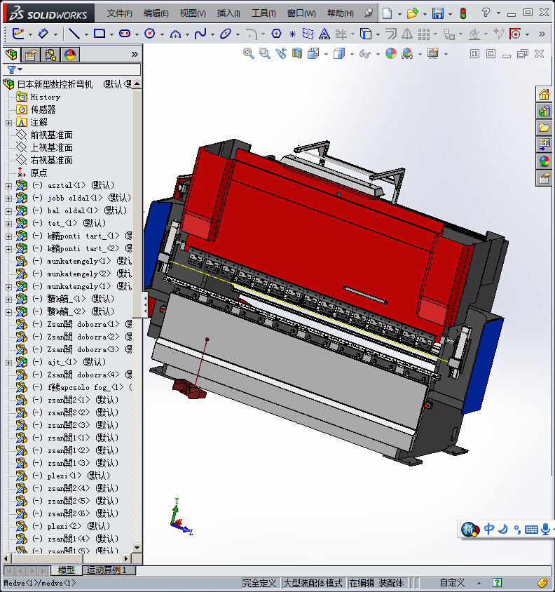Select the Spline tool

pyautogui.click(x=200, y=34)
